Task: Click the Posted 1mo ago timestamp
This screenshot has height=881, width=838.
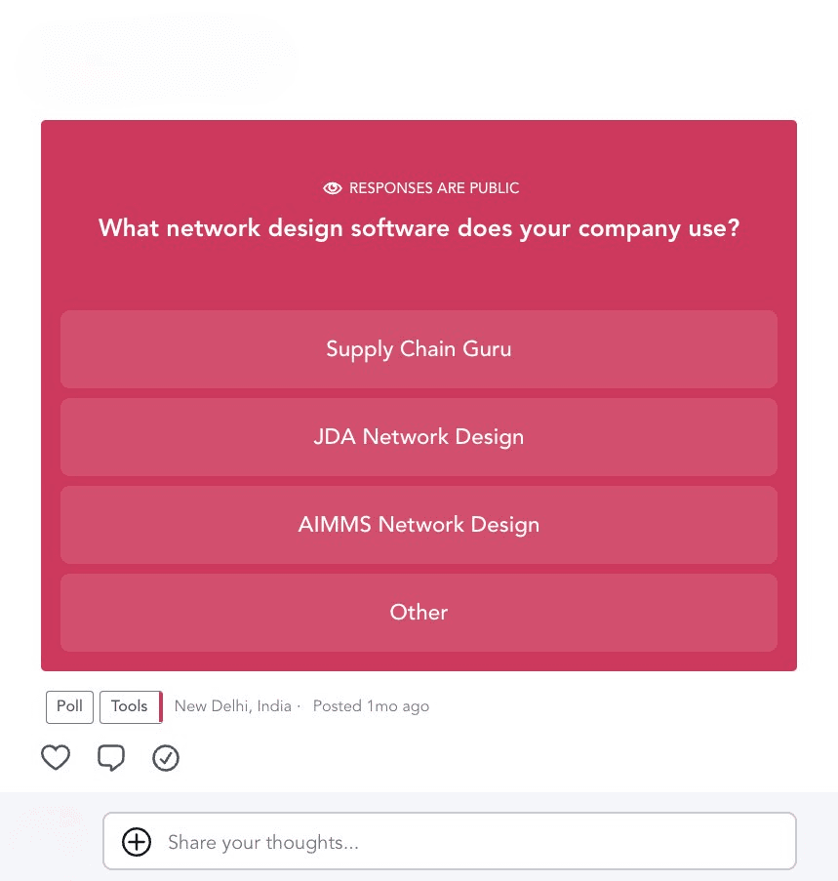Action: [x=371, y=706]
